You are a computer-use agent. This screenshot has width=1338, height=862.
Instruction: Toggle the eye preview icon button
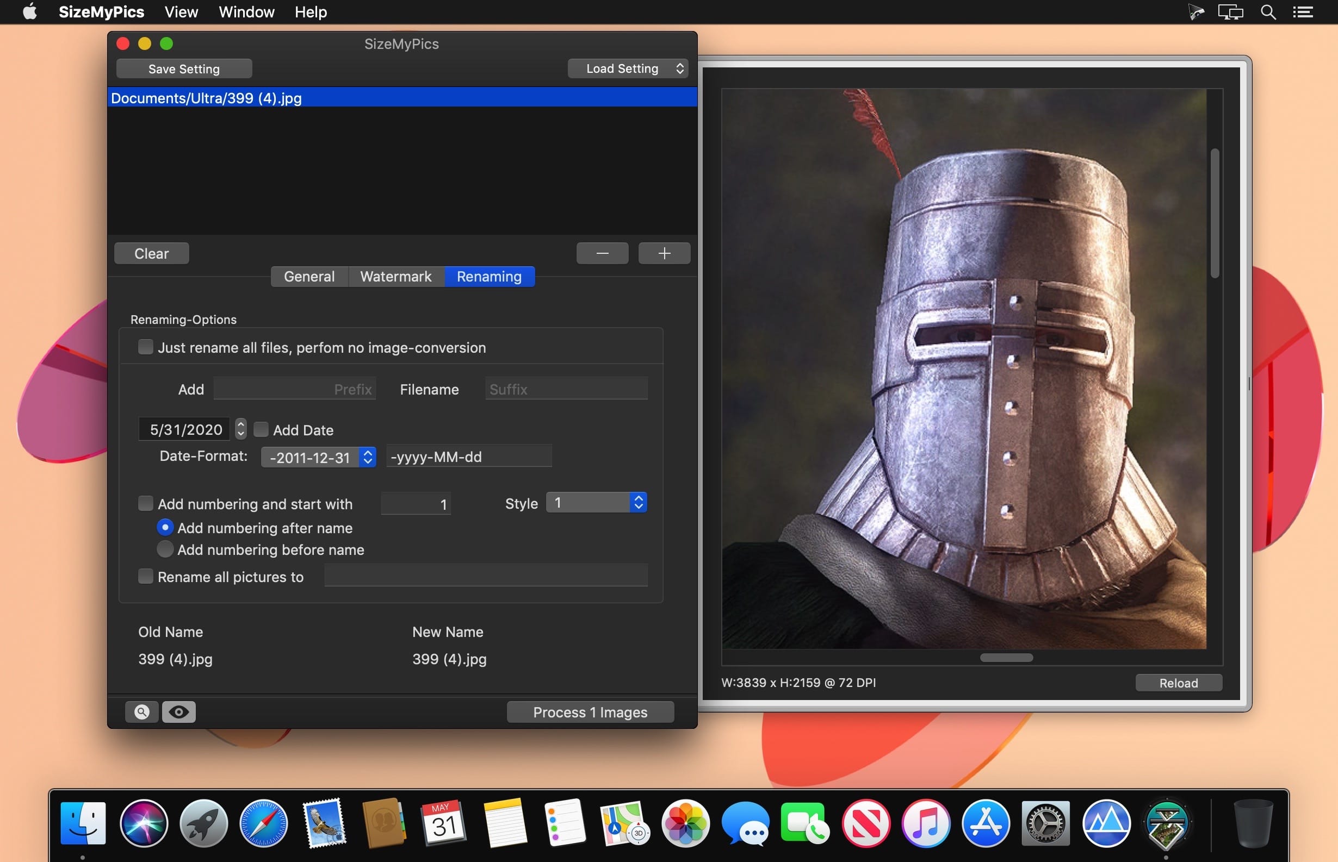[x=178, y=712]
